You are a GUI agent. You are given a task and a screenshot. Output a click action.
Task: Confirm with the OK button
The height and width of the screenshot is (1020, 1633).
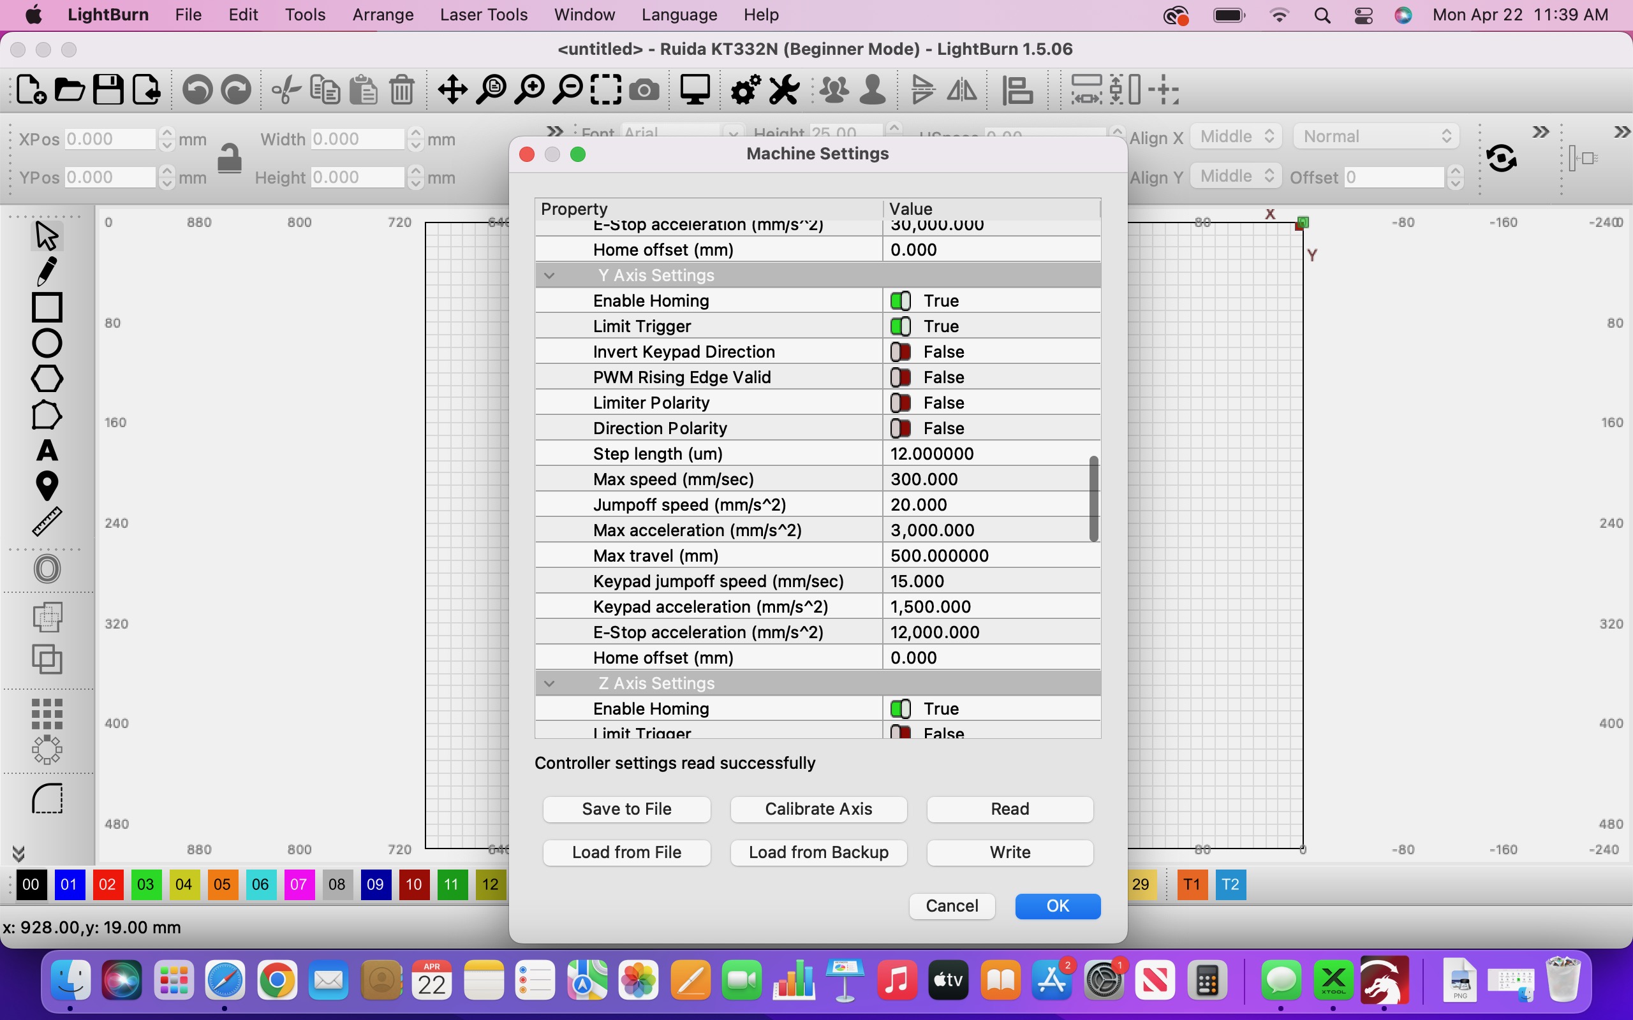coord(1058,906)
